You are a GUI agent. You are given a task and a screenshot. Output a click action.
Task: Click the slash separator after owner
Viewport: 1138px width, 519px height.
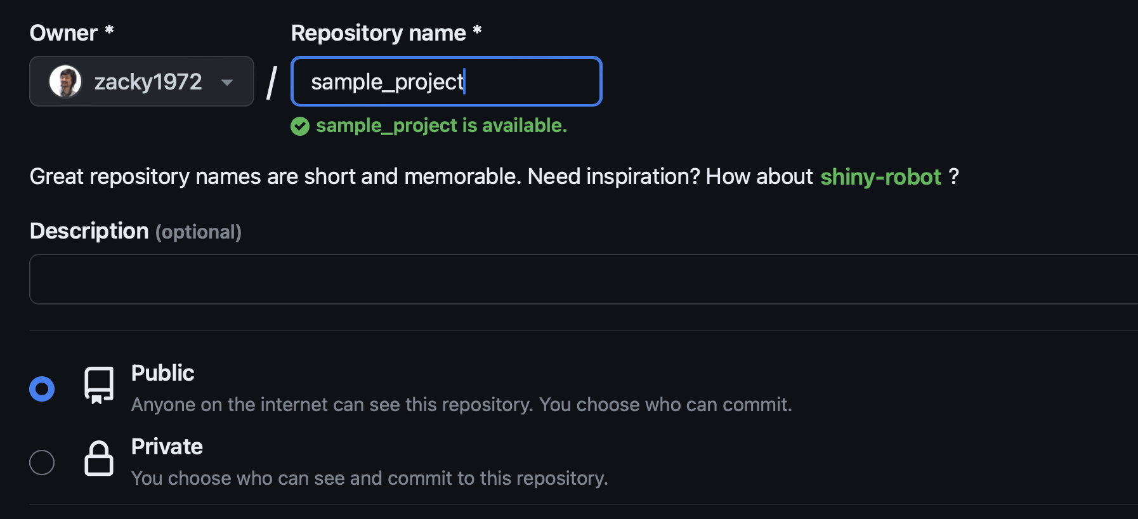click(x=272, y=82)
